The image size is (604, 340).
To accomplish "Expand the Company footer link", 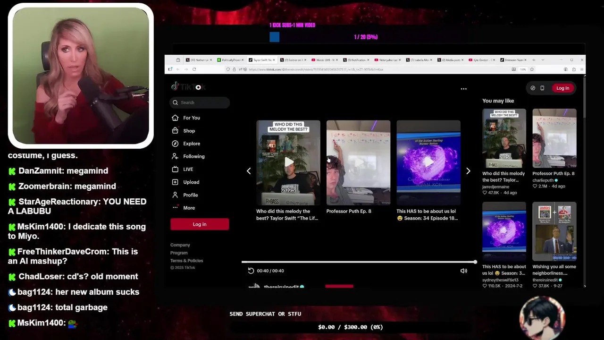I will coord(180,245).
